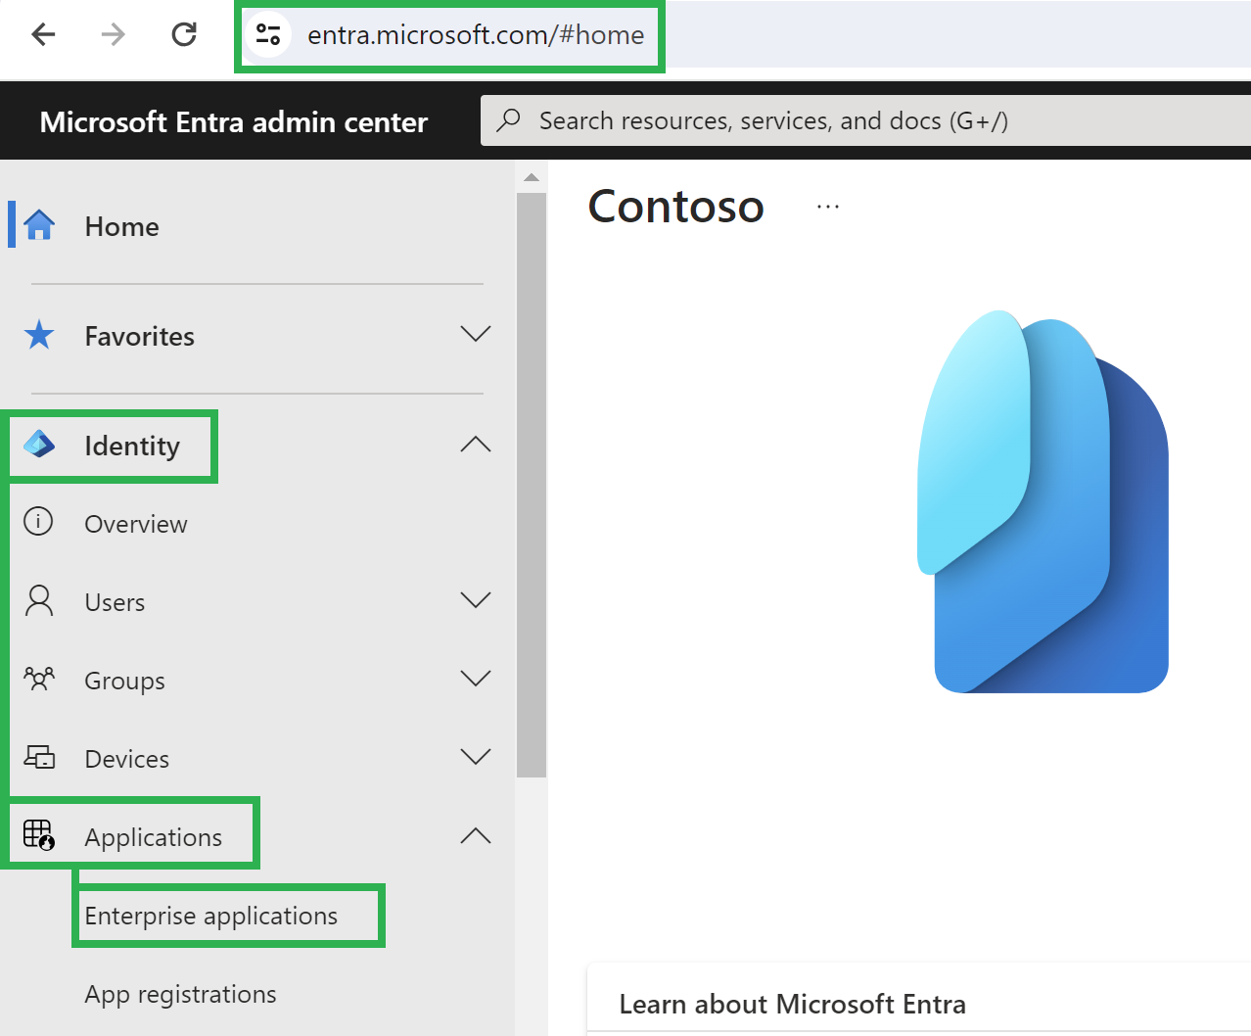Expand the Favorites section chevron
The height and width of the screenshot is (1036, 1251).
pos(476,334)
